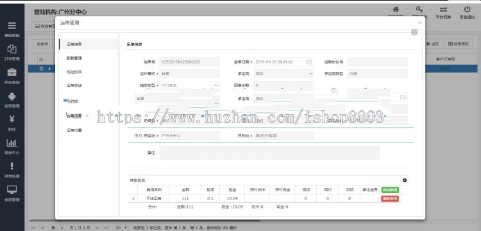Toggle the checked row checkbox in background grid

pos(42,69)
